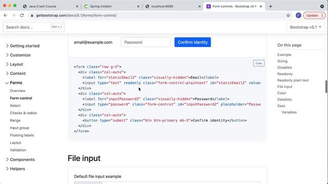Close the Form controls Bootstrap tab
Screen dimensions: 328x184
(261, 7)
